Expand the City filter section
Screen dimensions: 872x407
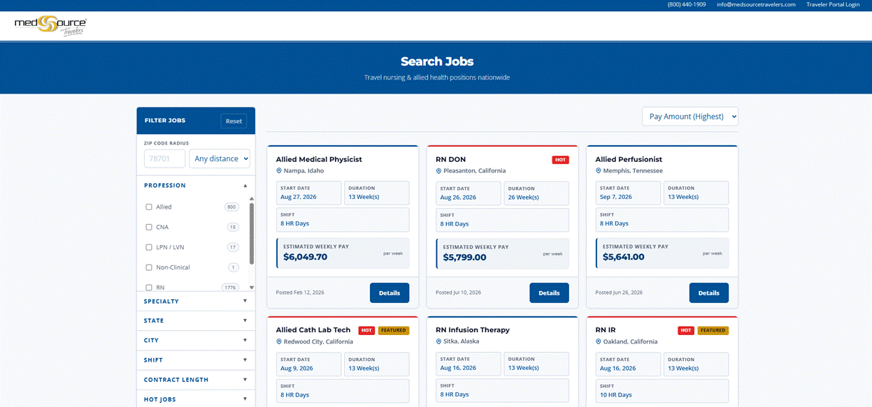pos(196,341)
